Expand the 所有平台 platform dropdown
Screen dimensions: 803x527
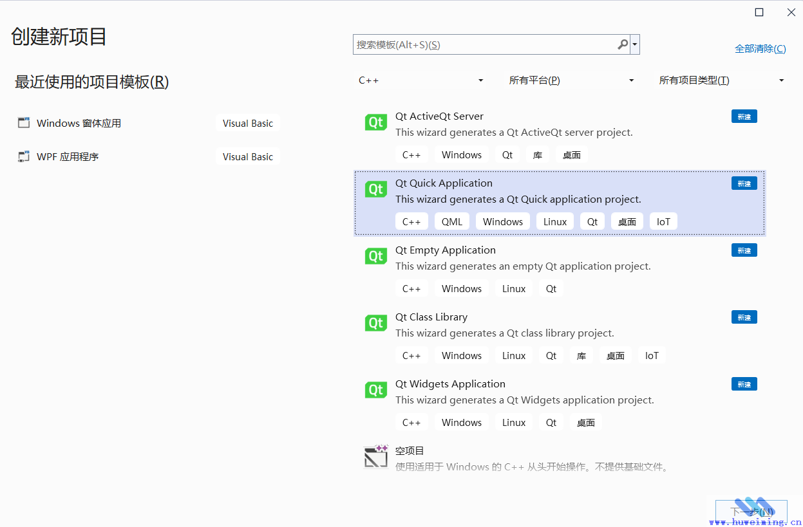(x=571, y=80)
